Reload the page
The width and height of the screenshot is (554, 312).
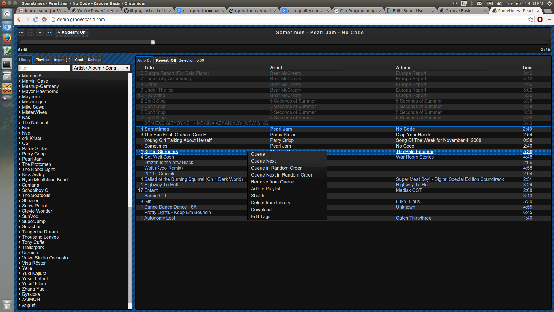coord(36,19)
